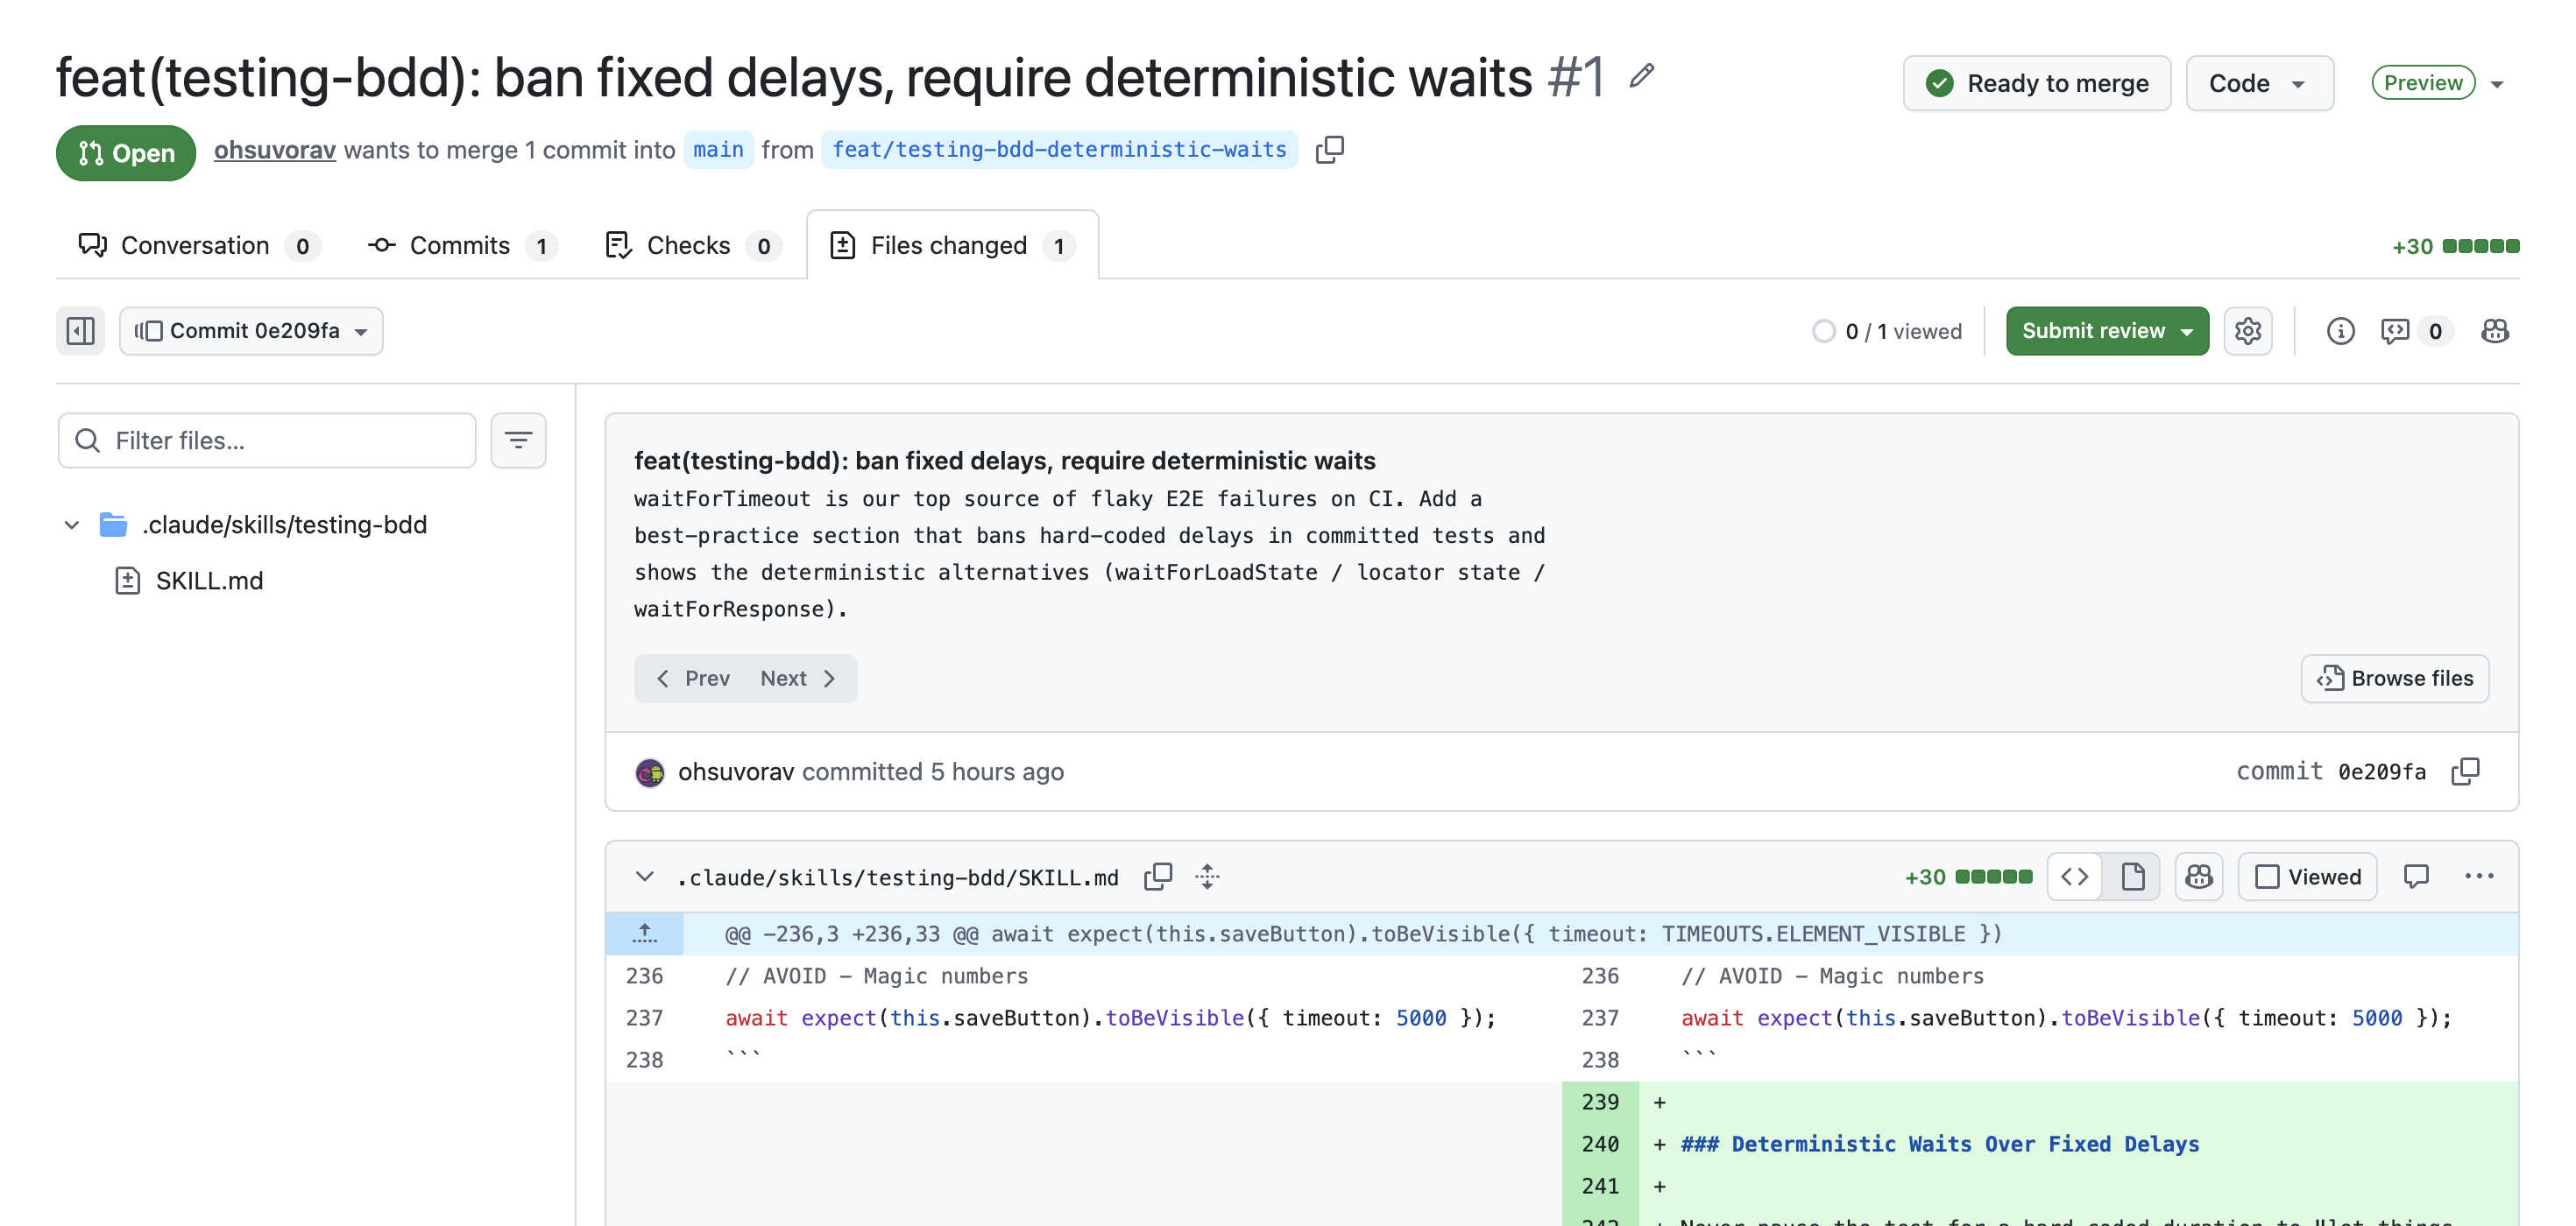Open the Commit 0e209fa selector dropdown

pyautogui.click(x=251, y=331)
